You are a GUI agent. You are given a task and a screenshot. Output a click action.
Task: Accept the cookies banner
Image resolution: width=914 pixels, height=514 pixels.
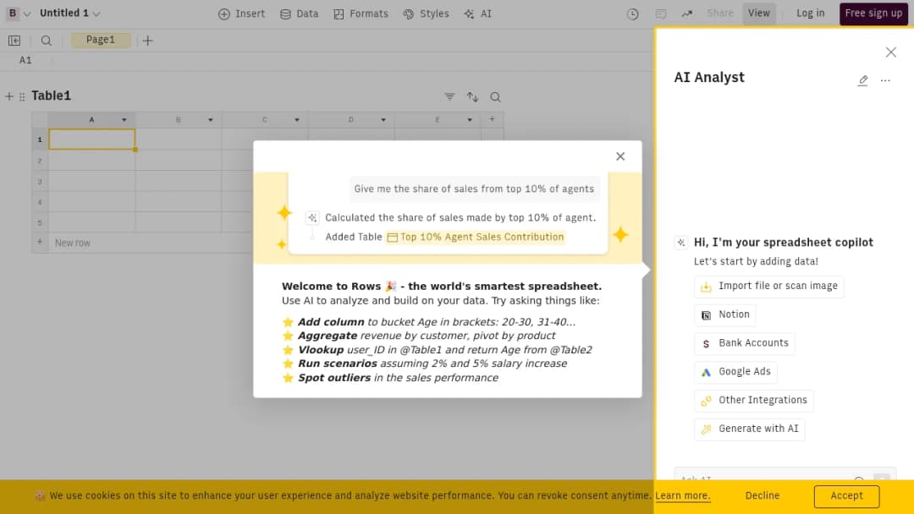(x=846, y=496)
